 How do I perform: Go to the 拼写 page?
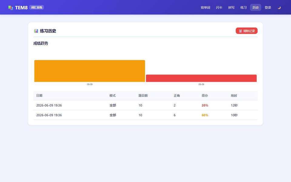[x=231, y=8]
